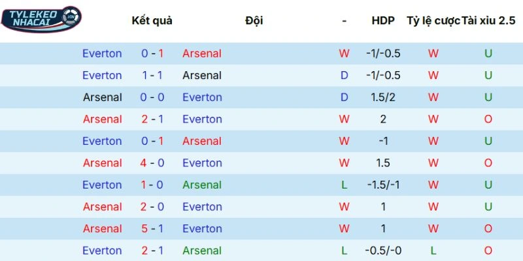Click the Tỷ lệ cược header
523x261 pixels.
433,20
